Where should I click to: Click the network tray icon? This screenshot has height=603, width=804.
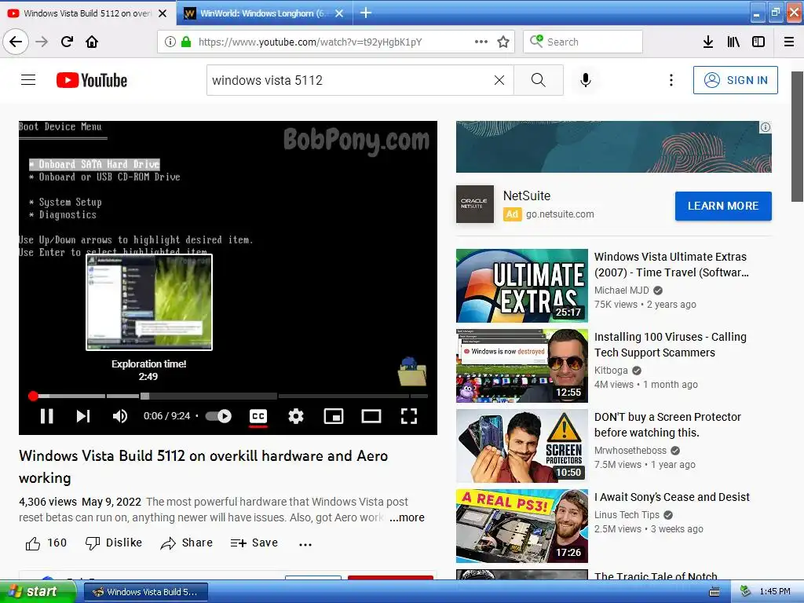click(x=746, y=592)
